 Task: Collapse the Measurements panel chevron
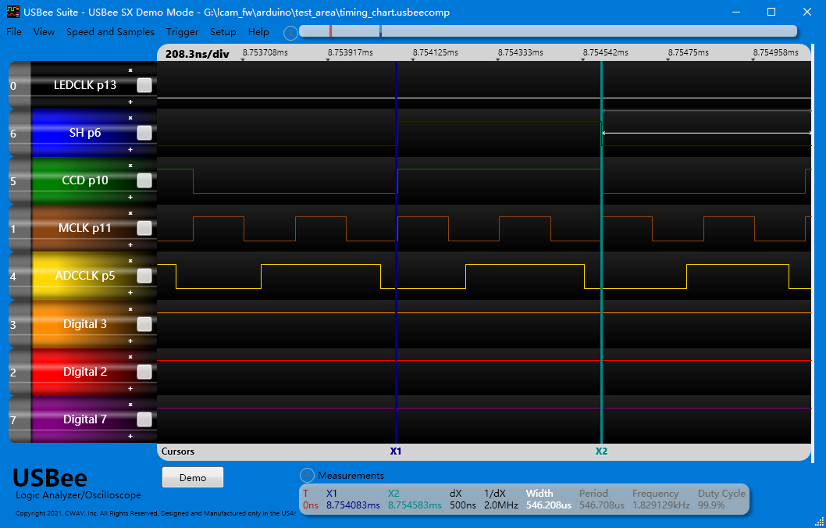307,476
